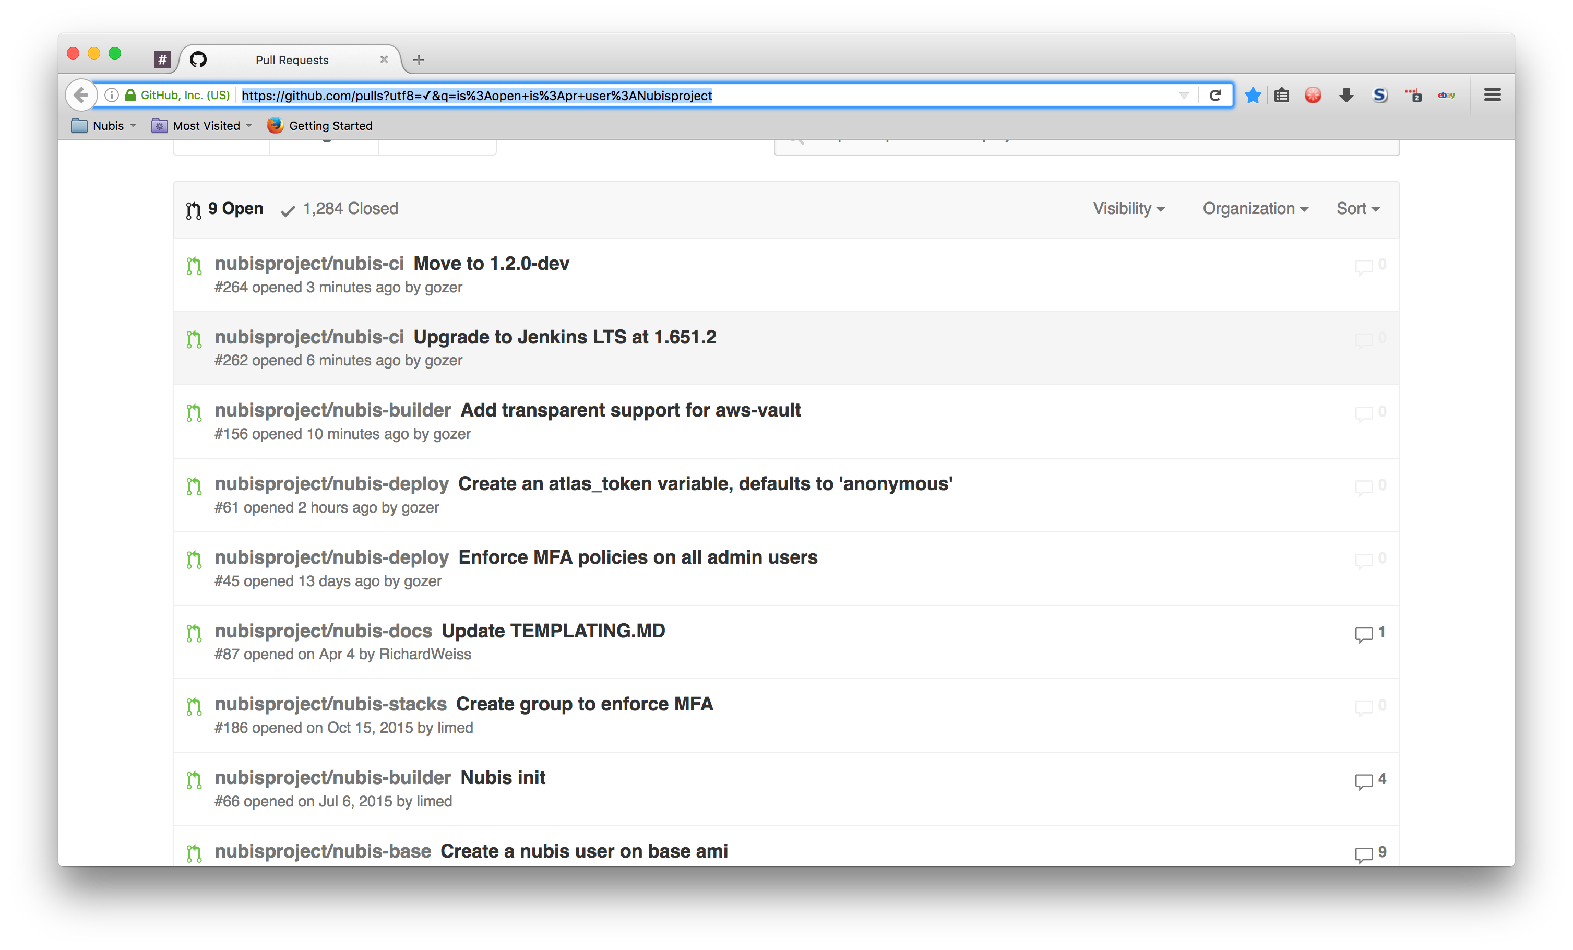Click author RichardWeiss on PR #87
The width and height of the screenshot is (1573, 950).
click(424, 654)
